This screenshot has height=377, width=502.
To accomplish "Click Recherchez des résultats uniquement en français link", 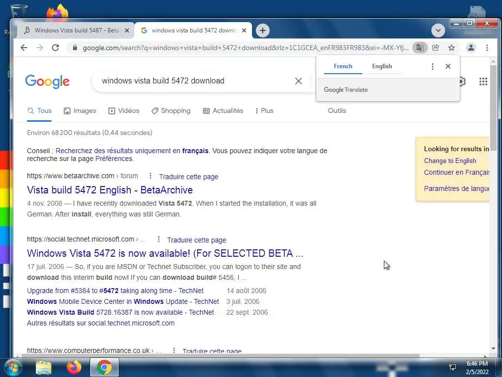I will [132, 151].
